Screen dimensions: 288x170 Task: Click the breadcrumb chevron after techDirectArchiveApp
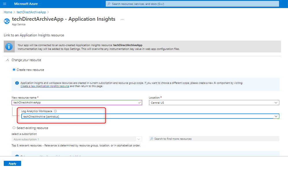coord(48,12)
